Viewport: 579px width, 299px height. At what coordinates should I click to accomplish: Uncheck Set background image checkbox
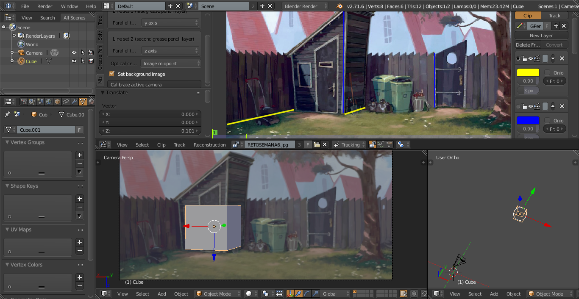pyautogui.click(x=112, y=74)
